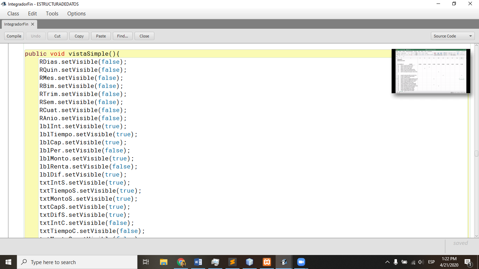The image size is (479, 269).
Task: Click the txtTiempoS.setVisible(true) line
Action: pos(90,191)
